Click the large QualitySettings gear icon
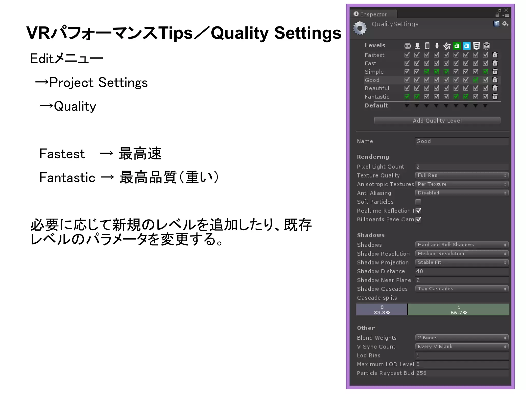Screen dimensions: 526x394 click(360, 28)
